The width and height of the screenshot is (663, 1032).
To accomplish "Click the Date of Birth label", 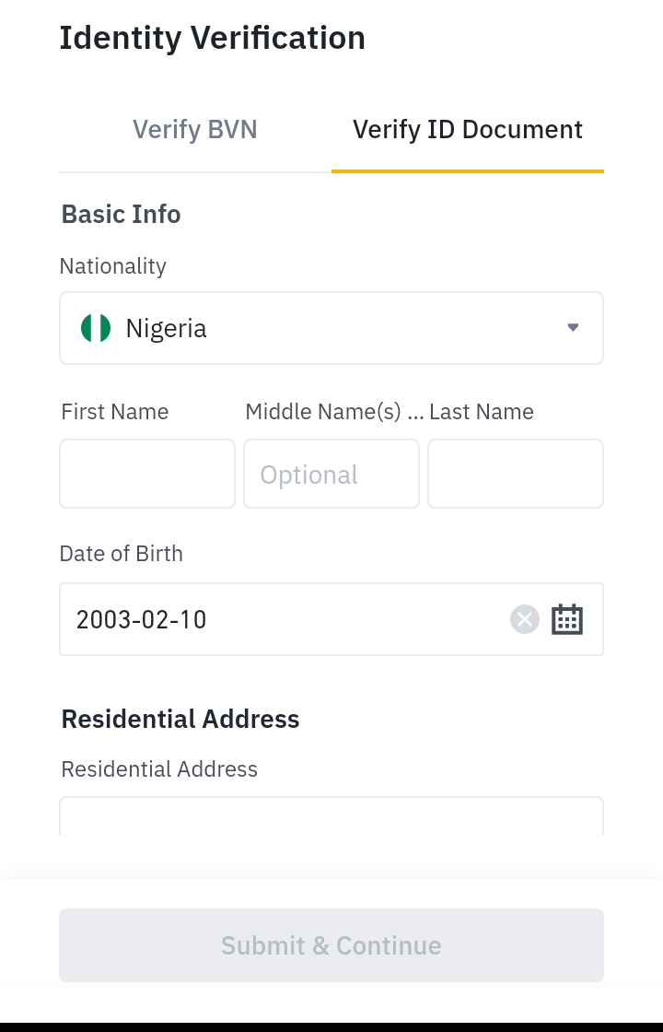I will [x=122, y=554].
